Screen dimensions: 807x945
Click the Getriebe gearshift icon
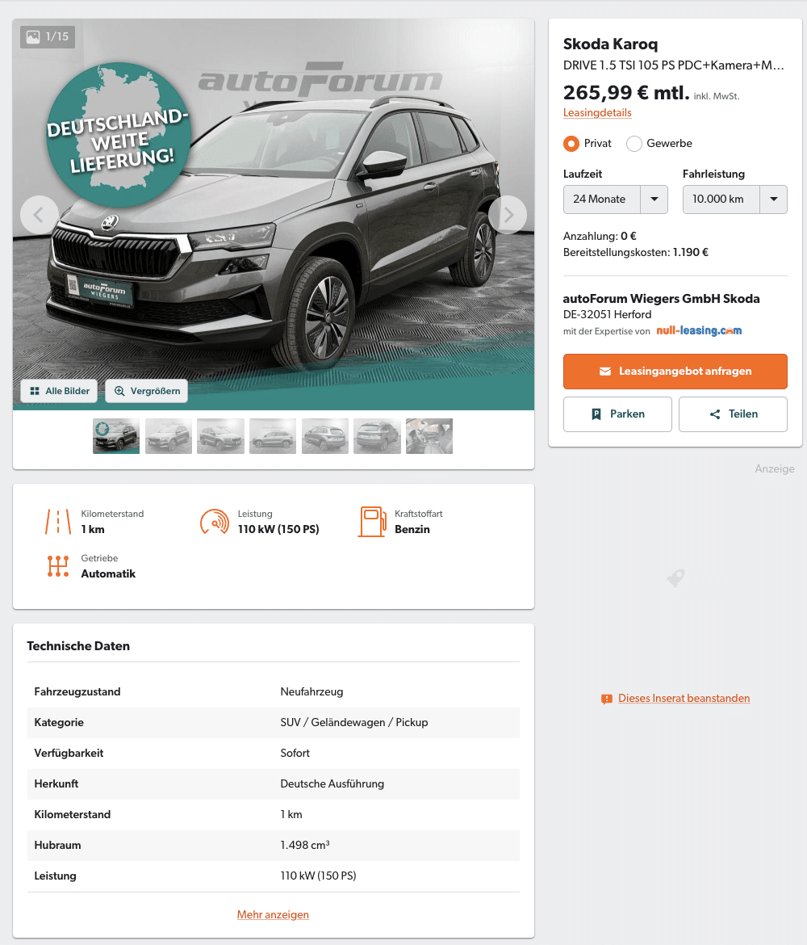(x=58, y=566)
